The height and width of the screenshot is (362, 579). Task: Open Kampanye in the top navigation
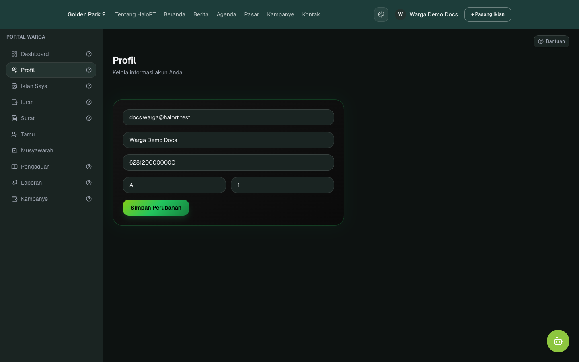coord(281,14)
